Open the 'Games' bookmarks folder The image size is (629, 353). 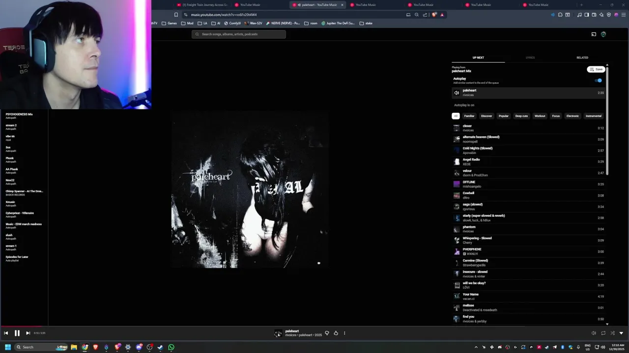pyautogui.click(x=169, y=23)
